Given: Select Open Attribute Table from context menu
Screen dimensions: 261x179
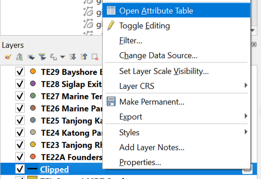Looking at the screenshot, I should click(156, 11).
